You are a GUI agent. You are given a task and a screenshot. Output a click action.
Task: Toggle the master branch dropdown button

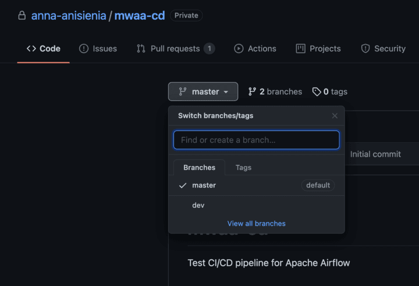pos(203,91)
